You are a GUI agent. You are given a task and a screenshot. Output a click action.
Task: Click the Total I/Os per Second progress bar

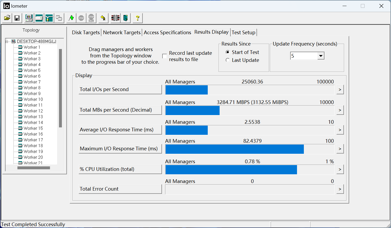[x=250, y=90]
